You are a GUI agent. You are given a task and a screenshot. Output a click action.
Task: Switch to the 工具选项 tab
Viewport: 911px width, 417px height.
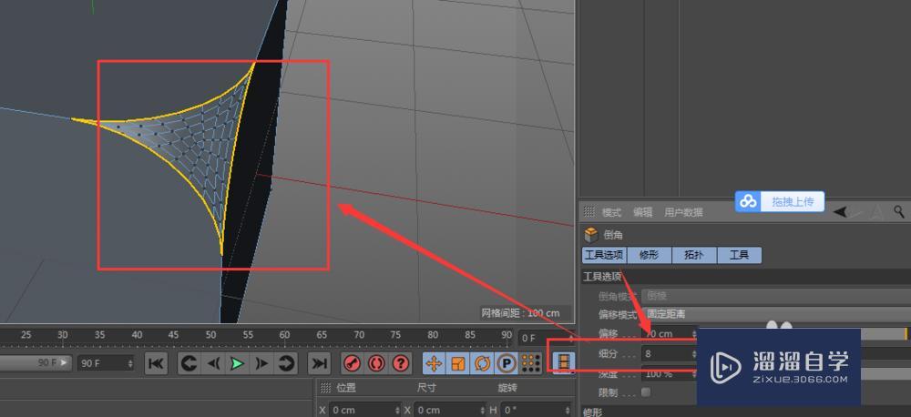604,255
